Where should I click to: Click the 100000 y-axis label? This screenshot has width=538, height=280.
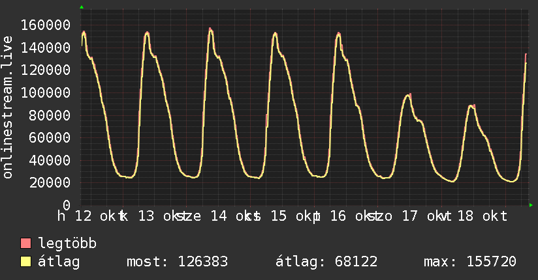tap(46, 92)
